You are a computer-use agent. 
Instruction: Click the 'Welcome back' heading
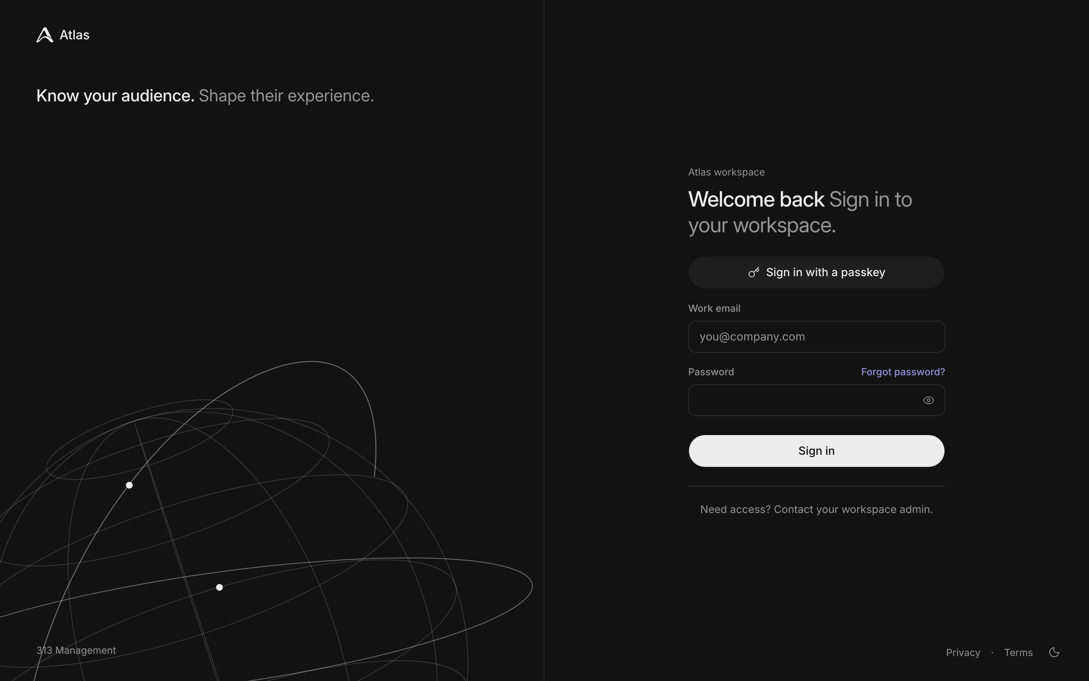pos(756,199)
